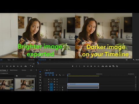Toggle Snap in timeline with the magnet icon

coord(50,75)
